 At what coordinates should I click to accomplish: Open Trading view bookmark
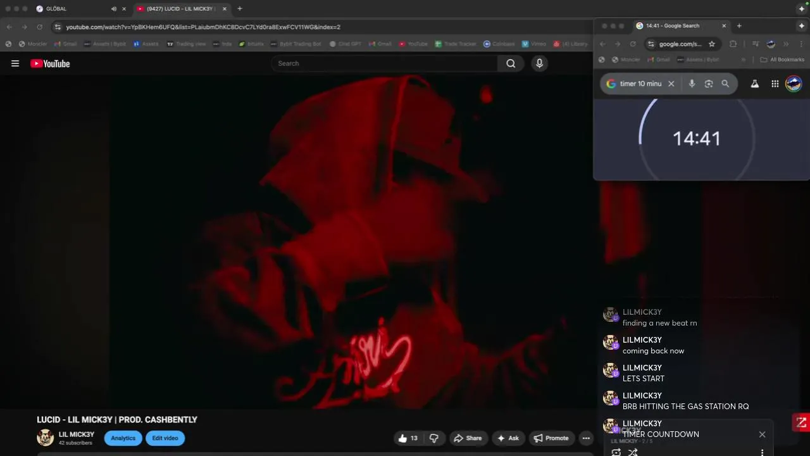(187, 44)
